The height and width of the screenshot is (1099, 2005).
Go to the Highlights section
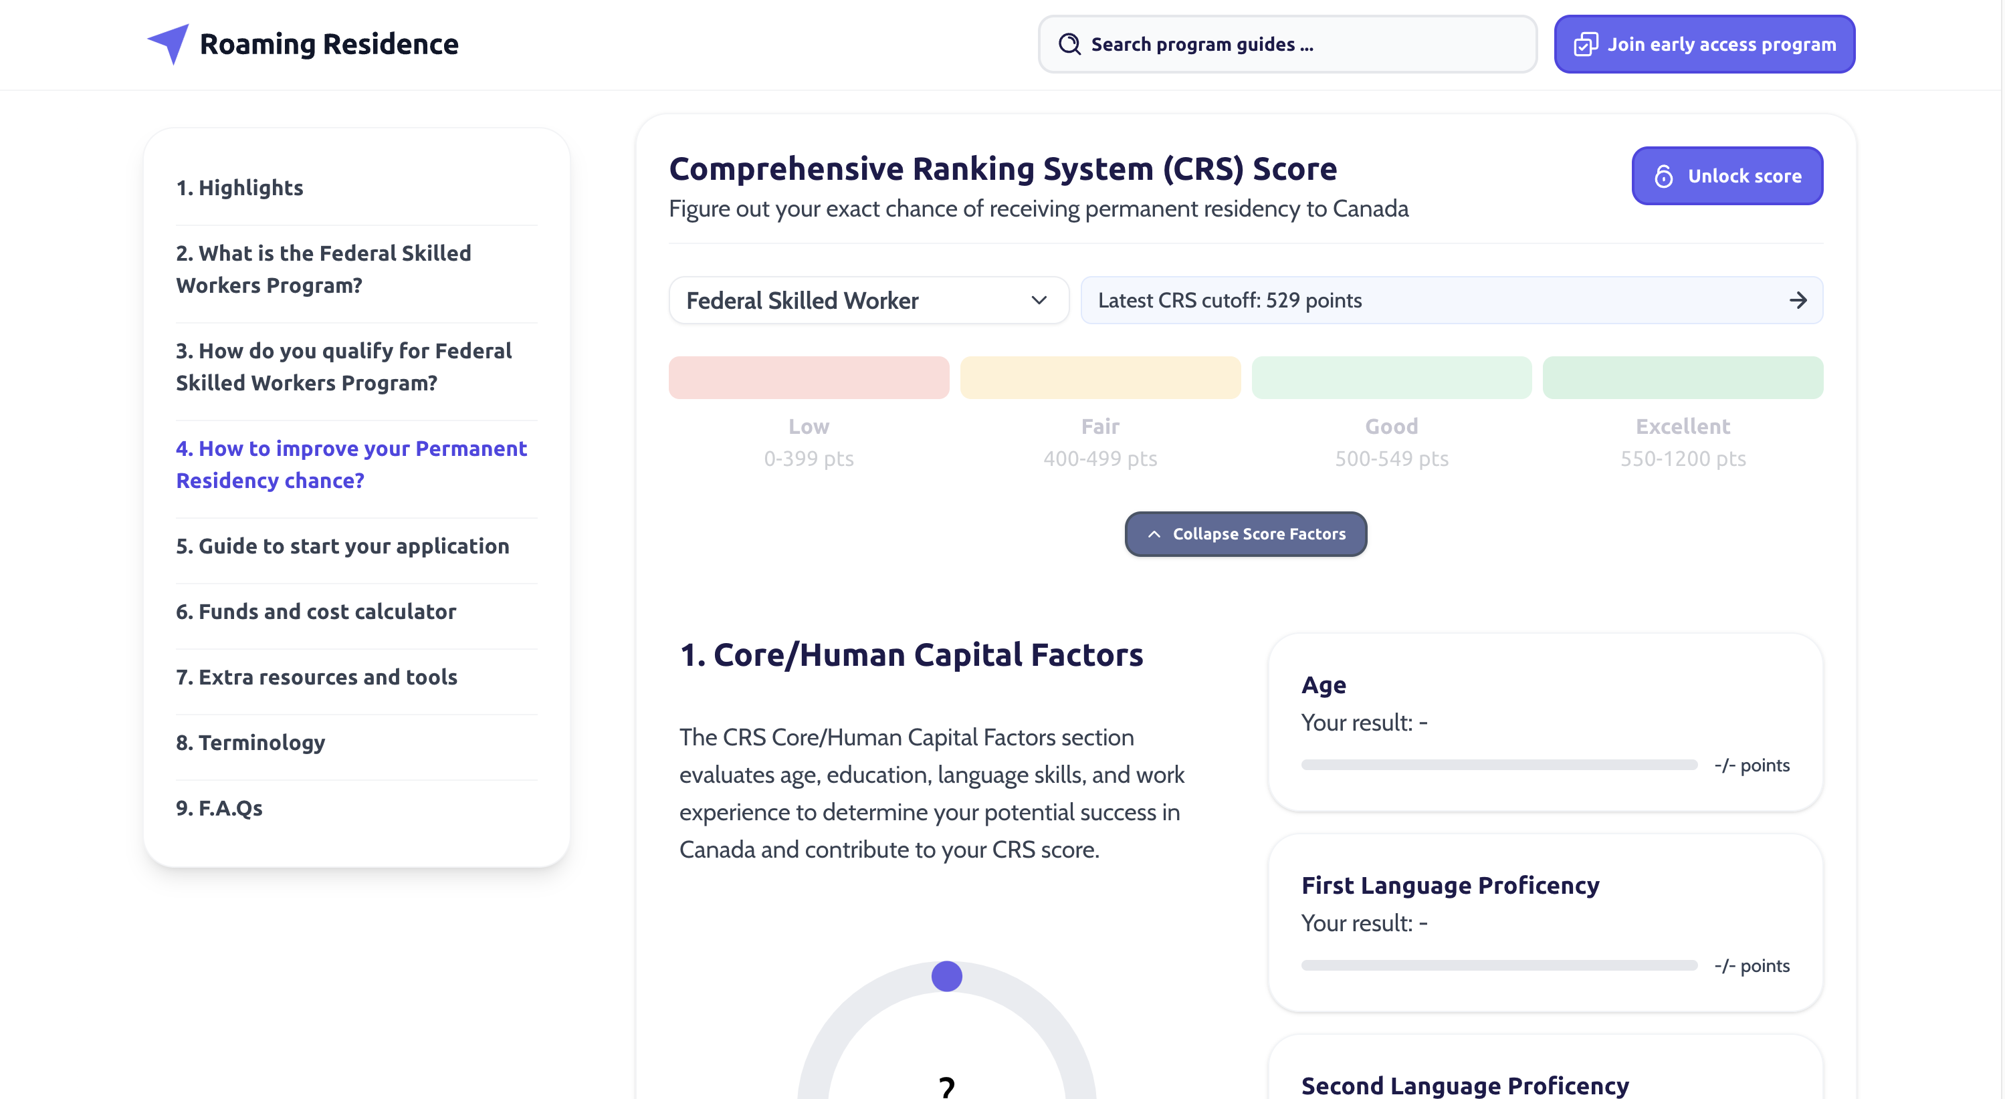(239, 187)
